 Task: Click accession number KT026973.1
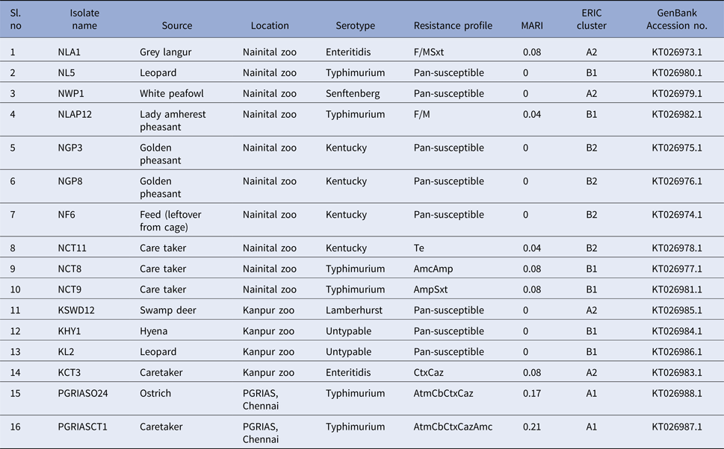point(677,53)
